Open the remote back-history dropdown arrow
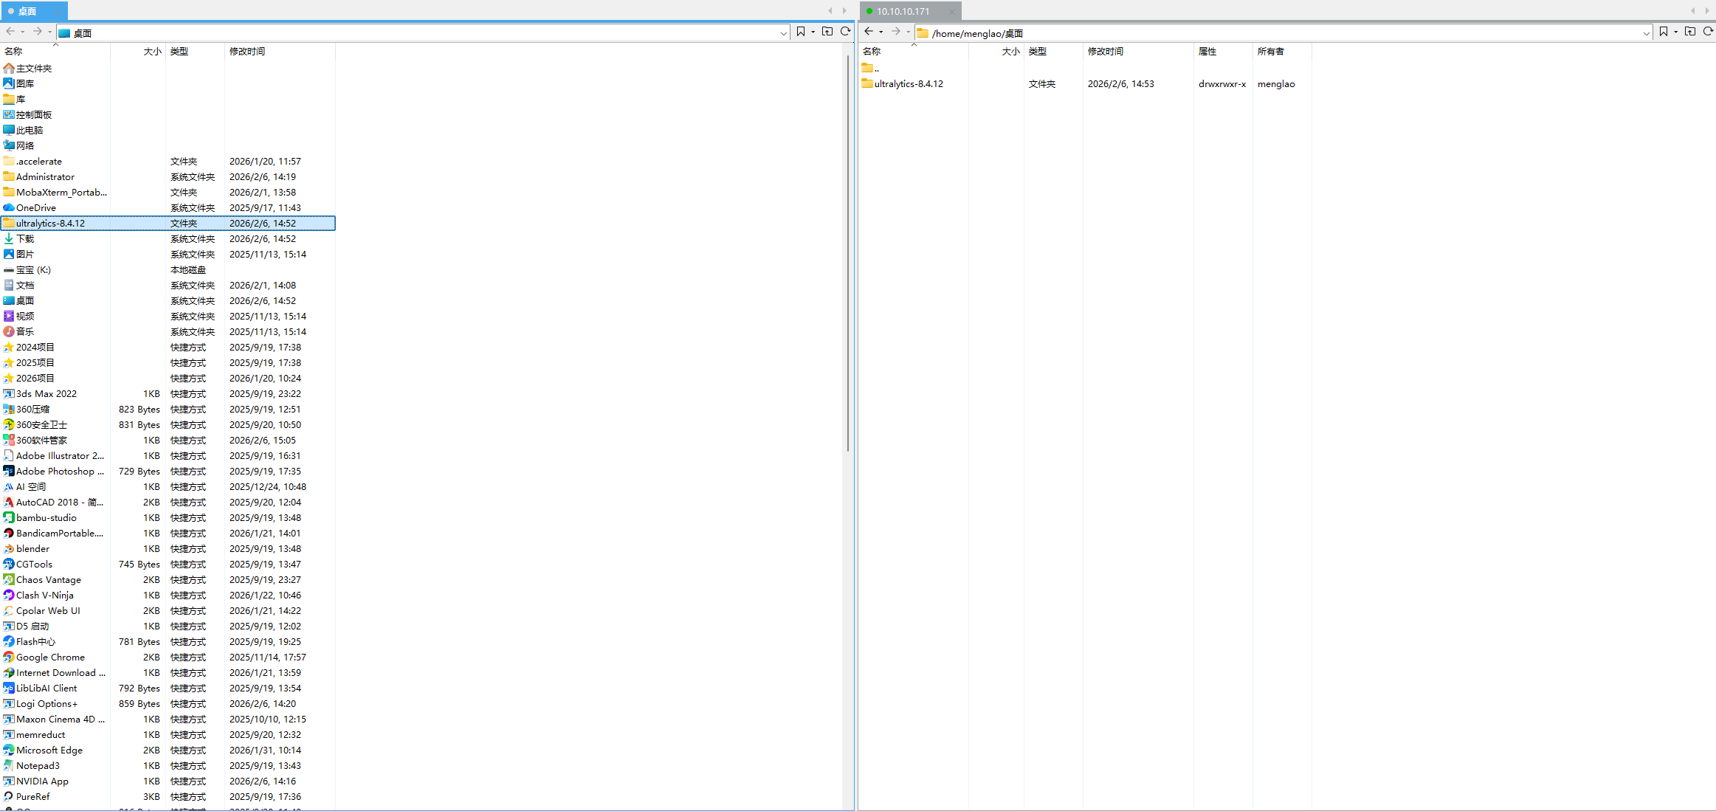Viewport: 1716px width, 811px height. tap(881, 32)
